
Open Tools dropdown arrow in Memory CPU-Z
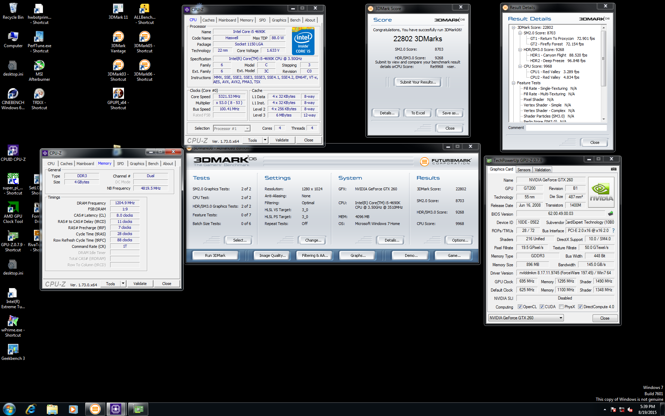click(123, 284)
